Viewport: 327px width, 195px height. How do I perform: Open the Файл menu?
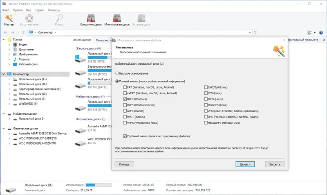(x=6, y=10)
